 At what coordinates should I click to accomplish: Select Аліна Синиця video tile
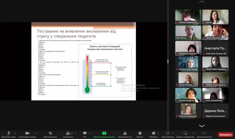[x=188, y=79]
